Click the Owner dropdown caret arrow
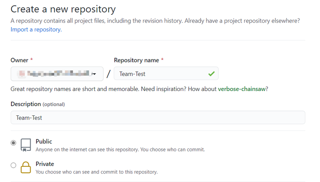 tap(94, 74)
